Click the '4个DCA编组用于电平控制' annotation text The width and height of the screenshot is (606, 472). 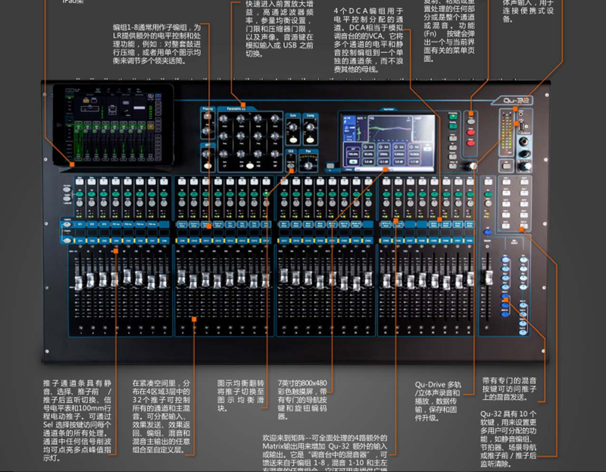coord(368,40)
